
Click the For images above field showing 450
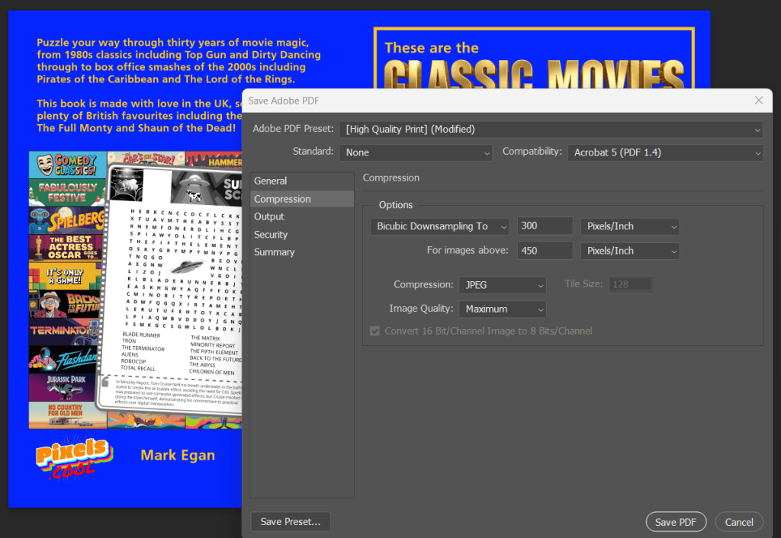point(545,251)
